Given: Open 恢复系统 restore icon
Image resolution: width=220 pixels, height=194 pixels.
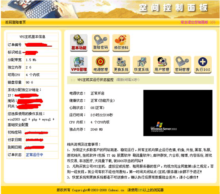Looking at the screenshot, I should click(x=142, y=64).
